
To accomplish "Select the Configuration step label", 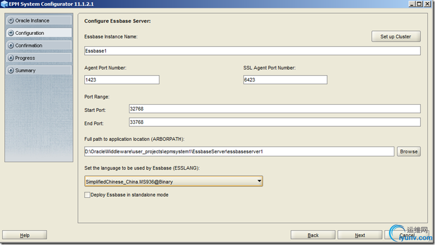I will 29,33.
